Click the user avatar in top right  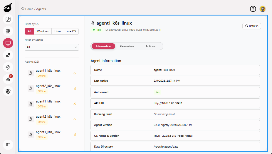pyautogui.click(x=263, y=9)
